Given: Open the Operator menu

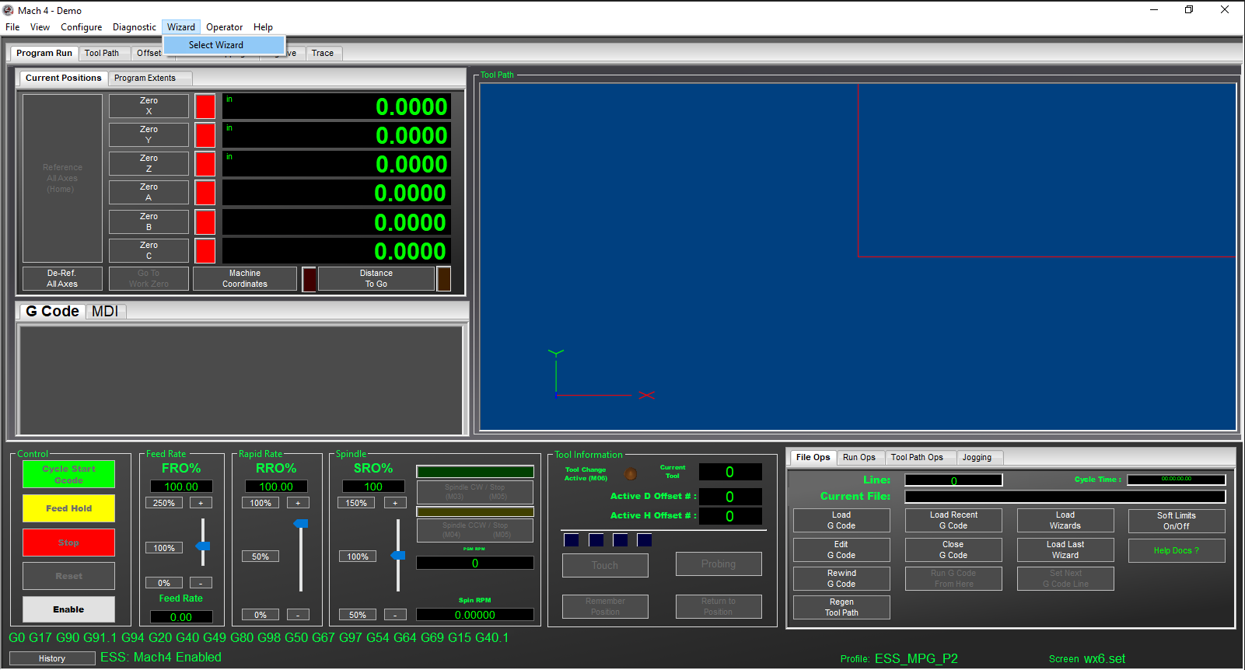Looking at the screenshot, I should (x=225, y=27).
